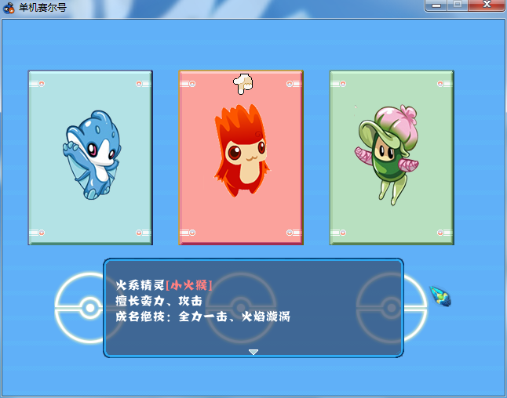Screen dimensions: 507x398
Task: Click the maximize window button
Action: (x=458, y=5)
